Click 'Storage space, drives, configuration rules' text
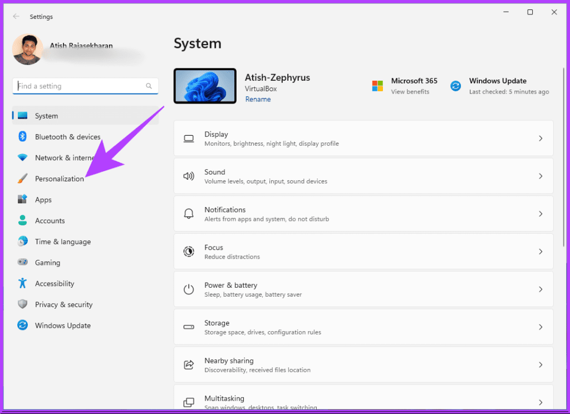The image size is (570, 414). (263, 332)
